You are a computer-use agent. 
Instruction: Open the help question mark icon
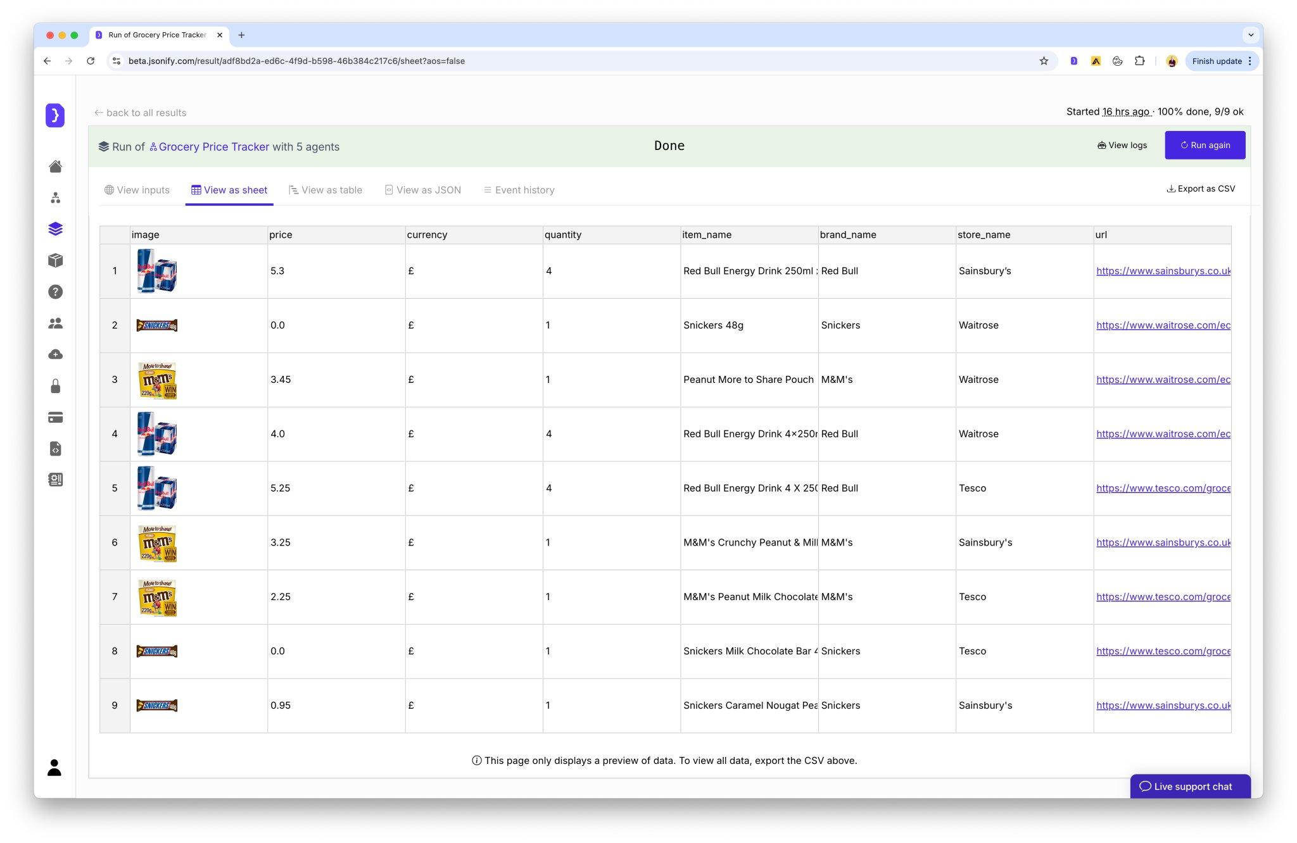55,292
